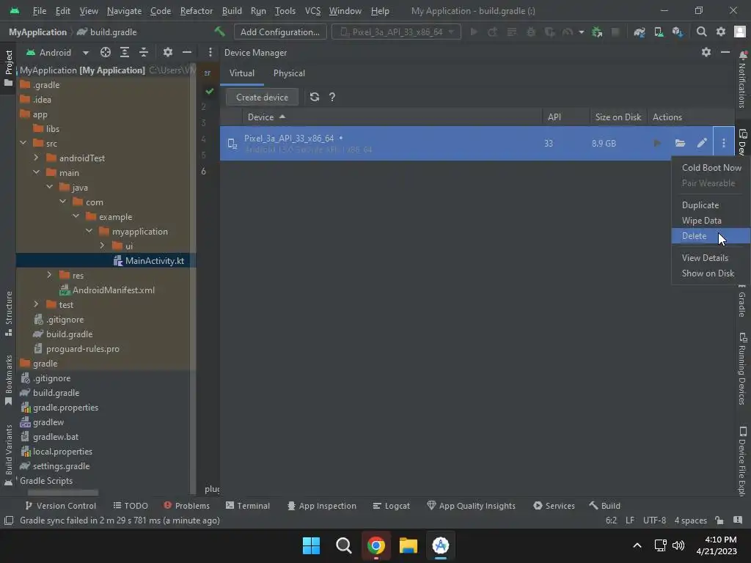Choose Duplicate in device context menu
Viewport: 751px width, 563px height.
tap(711, 205)
